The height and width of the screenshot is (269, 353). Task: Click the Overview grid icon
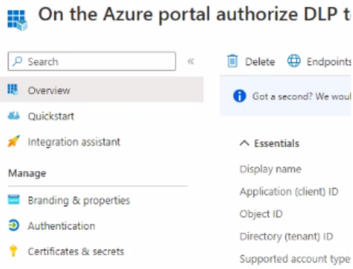pos(13,90)
